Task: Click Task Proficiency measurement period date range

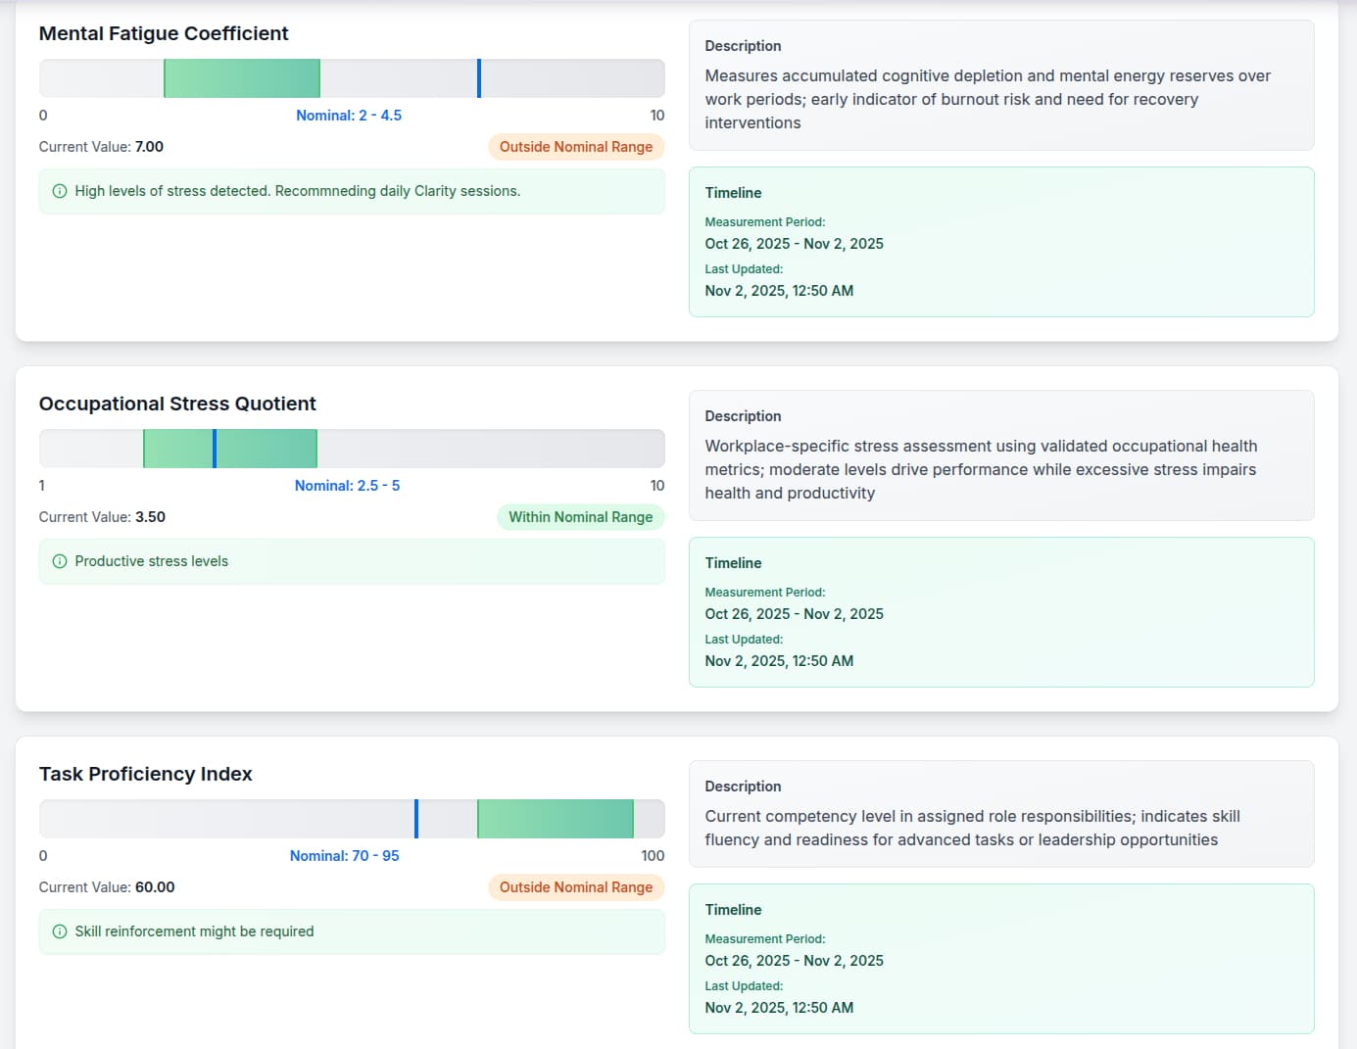Action: [x=794, y=961]
